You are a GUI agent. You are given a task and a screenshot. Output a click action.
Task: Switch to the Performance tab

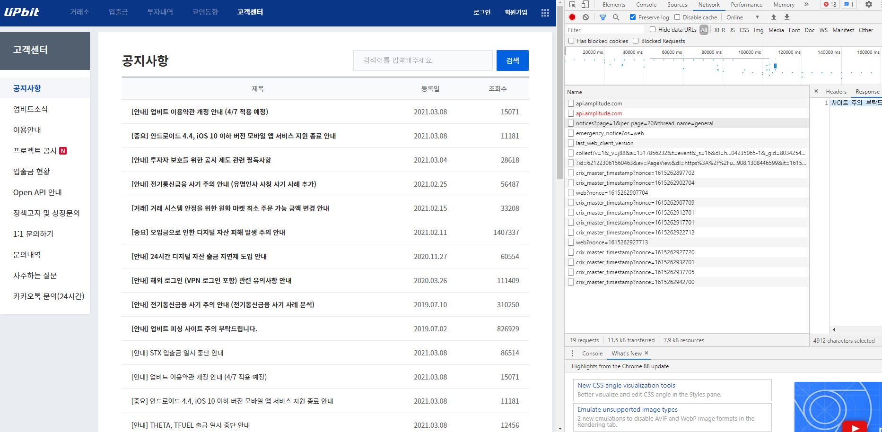pos(746,4)
